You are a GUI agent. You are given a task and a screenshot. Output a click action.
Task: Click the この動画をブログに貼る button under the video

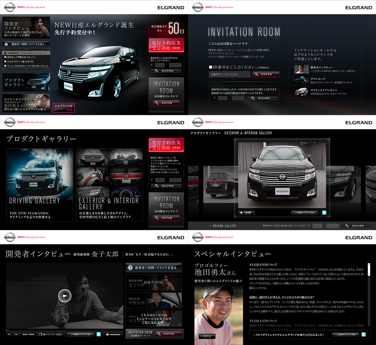point(80,334)
